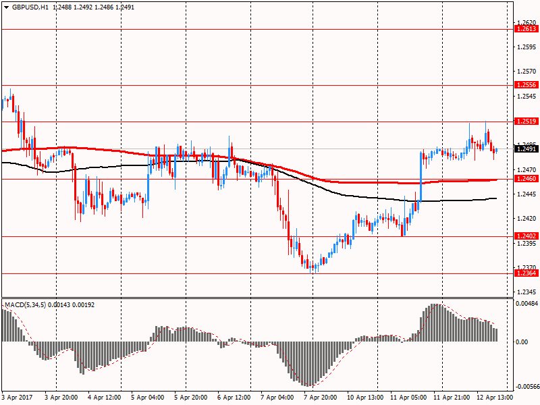Click the 1.2420 price axis label
This screenshot has height=405, width=540.
pos(526,219)
